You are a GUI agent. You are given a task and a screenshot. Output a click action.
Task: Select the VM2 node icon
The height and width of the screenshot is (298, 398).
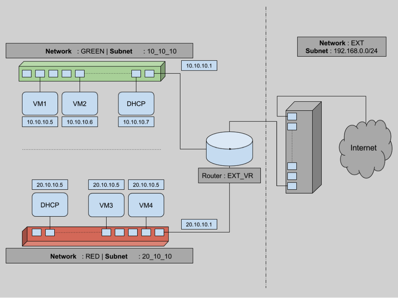click(x=80, y=103)
